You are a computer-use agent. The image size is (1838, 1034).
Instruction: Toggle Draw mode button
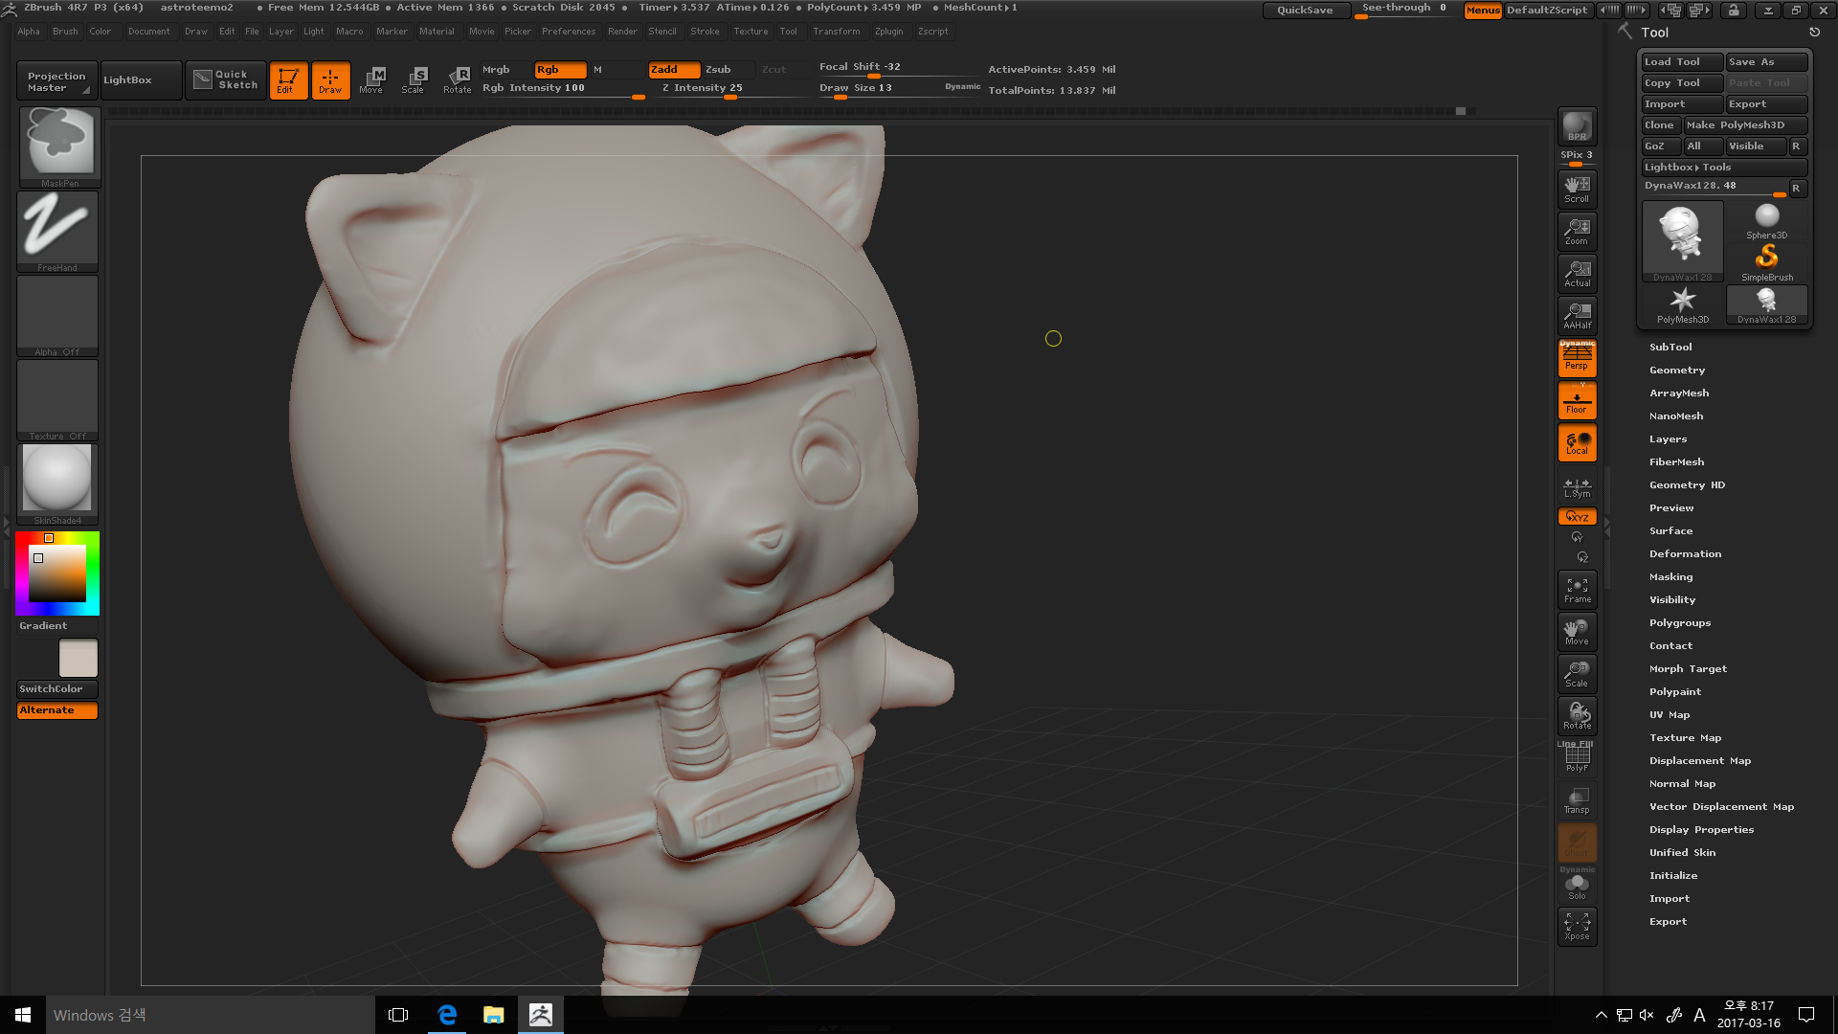330,80
